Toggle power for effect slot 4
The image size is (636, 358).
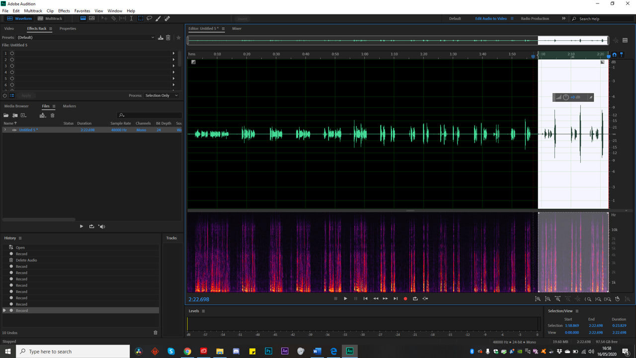[x=11, y=72]
